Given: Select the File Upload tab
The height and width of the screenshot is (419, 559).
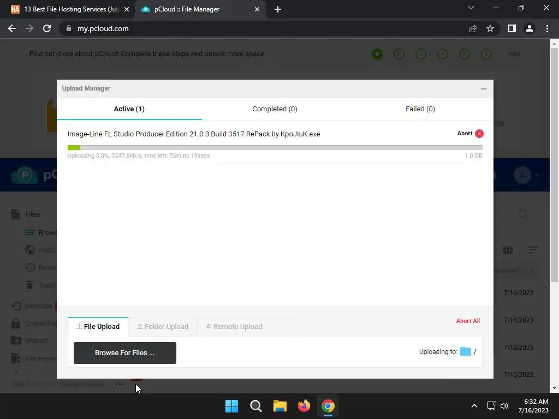Looking at the screenshot, I should coord(98,327).
